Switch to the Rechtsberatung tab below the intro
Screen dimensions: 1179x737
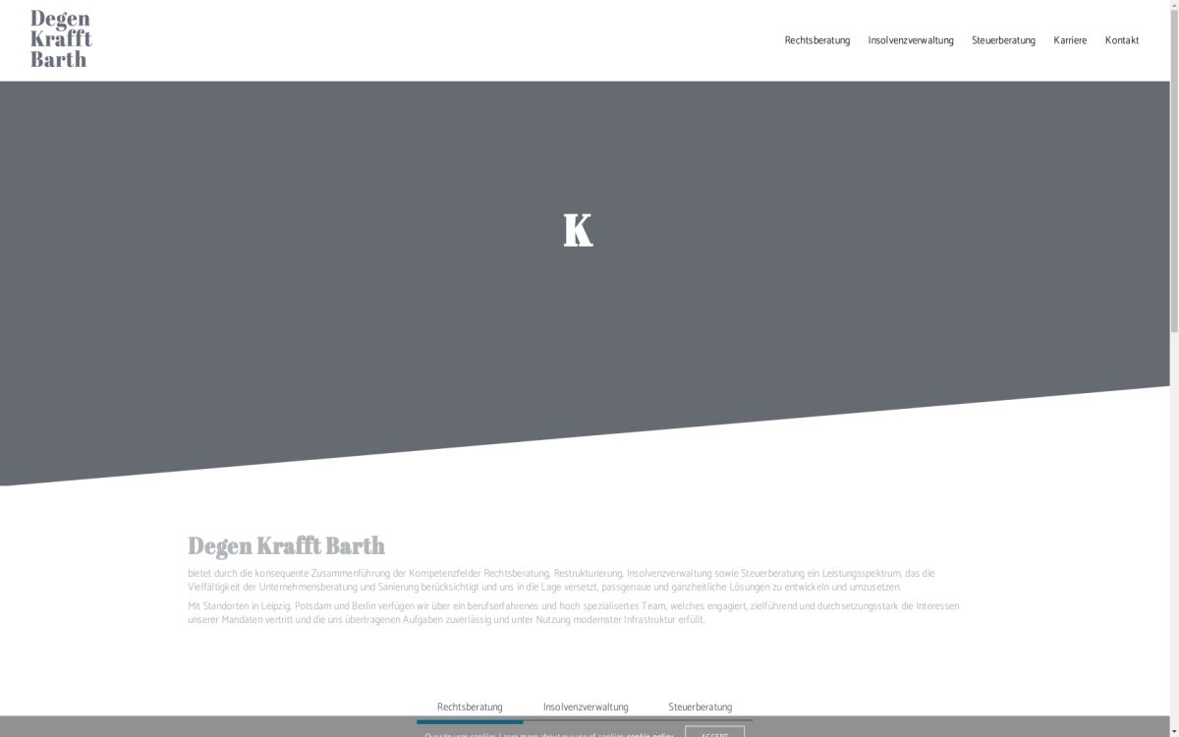(x=470, y=707)
